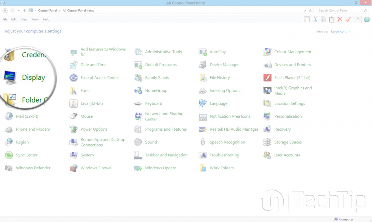This screenshot has width=372, height=222.
Task: Click the scissors Cut icon in toolbar
Action: coord(315,20)
